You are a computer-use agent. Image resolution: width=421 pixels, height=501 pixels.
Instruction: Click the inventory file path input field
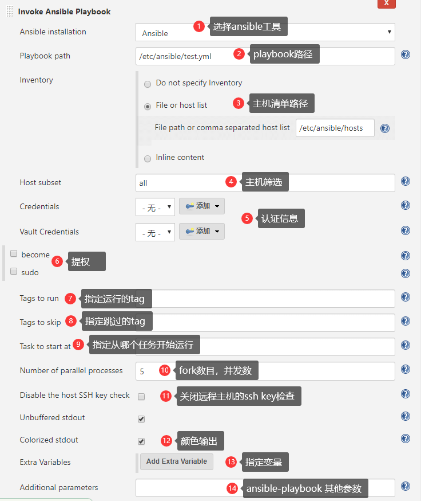click(x=335, y=128)
